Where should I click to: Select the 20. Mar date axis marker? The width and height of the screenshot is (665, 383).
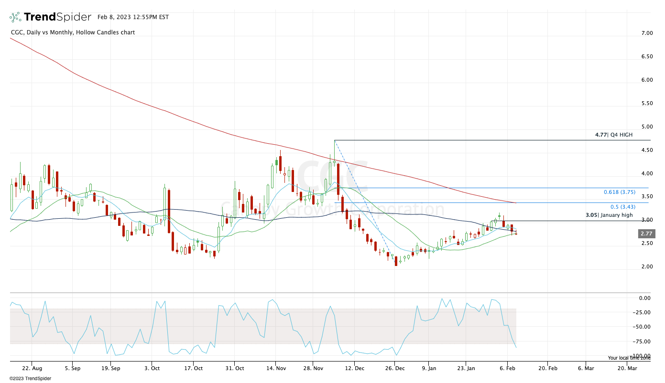[x=627, y=369]
